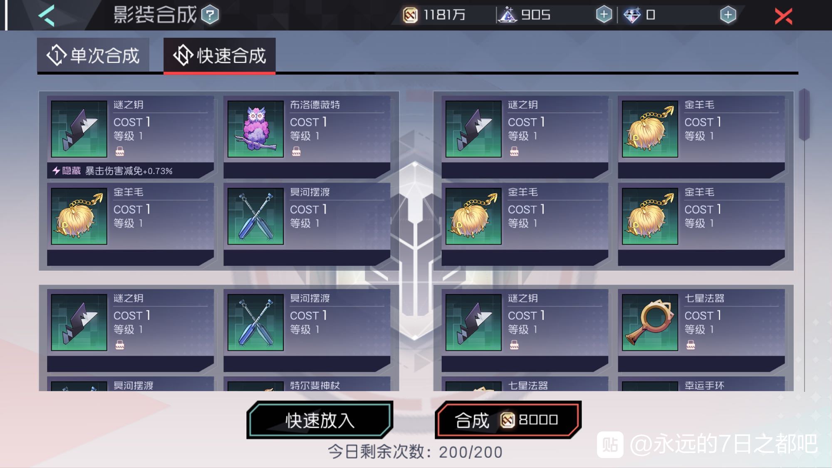Toggle lock icon on the 布洛德薇特 card
This screenshot has height=468, width=832.
coord(296,151)
